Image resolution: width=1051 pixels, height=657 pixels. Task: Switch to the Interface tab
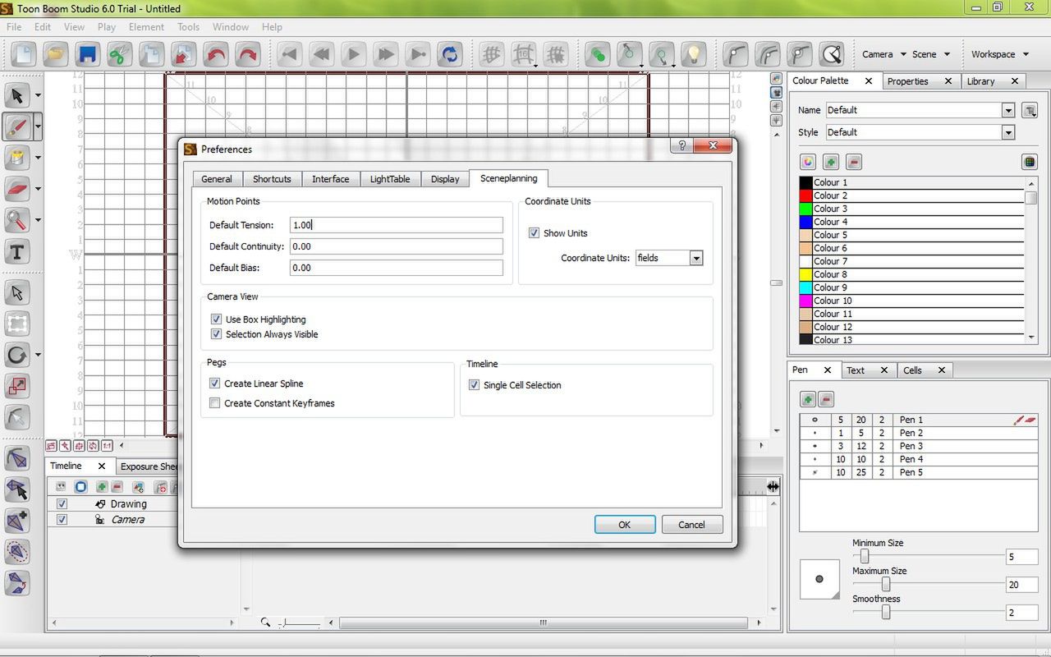(x=330, y=179)
